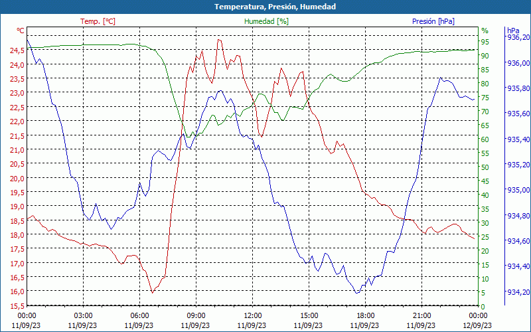The width and height of the screenshot is (531, 332).
Task: Select the 20,5 temperature axis value
Action: 17,163
